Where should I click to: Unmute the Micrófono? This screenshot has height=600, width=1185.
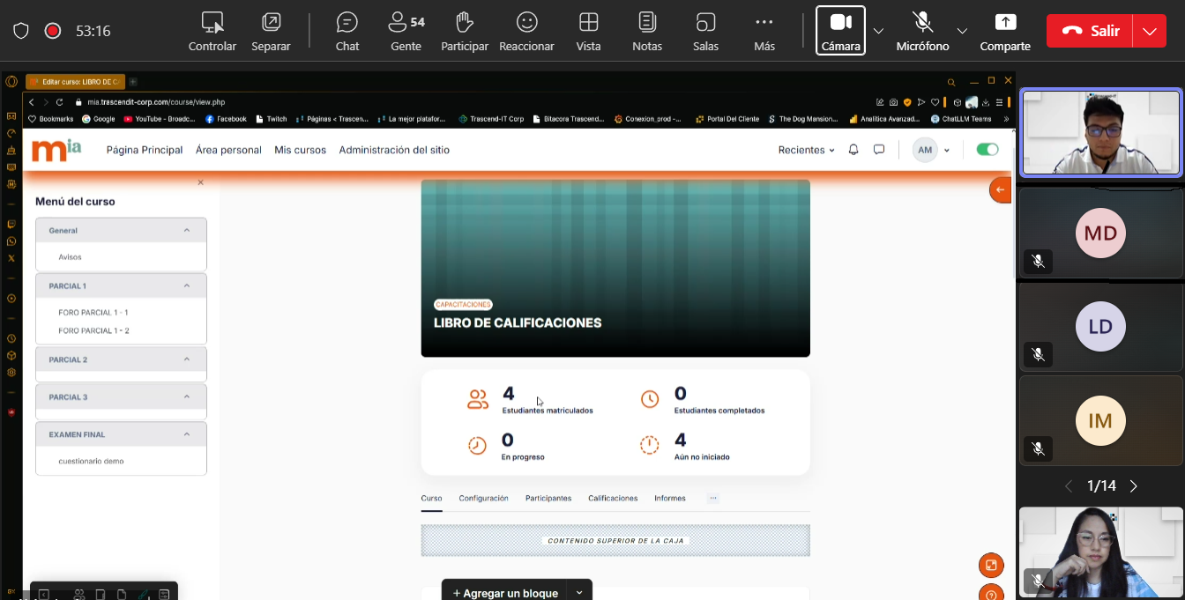tap(922, 31)
